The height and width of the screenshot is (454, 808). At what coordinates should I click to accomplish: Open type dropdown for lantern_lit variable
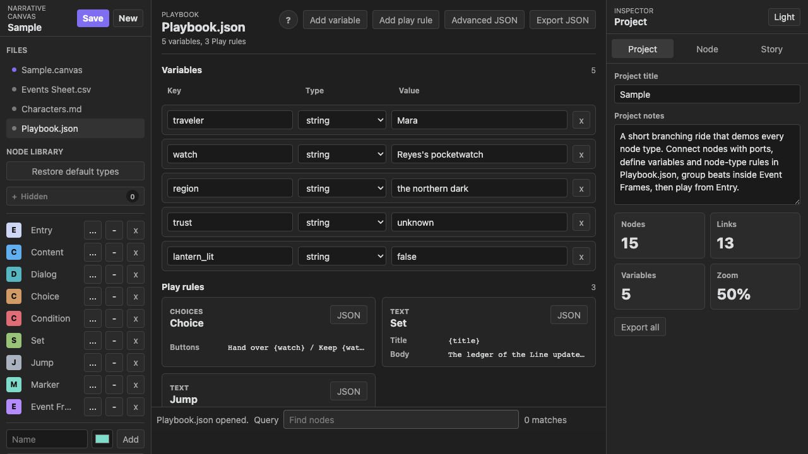342,257
